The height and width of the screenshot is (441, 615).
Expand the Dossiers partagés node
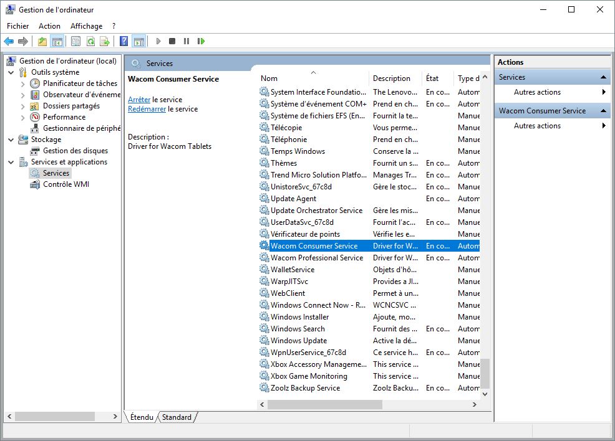tap(22, 106)
